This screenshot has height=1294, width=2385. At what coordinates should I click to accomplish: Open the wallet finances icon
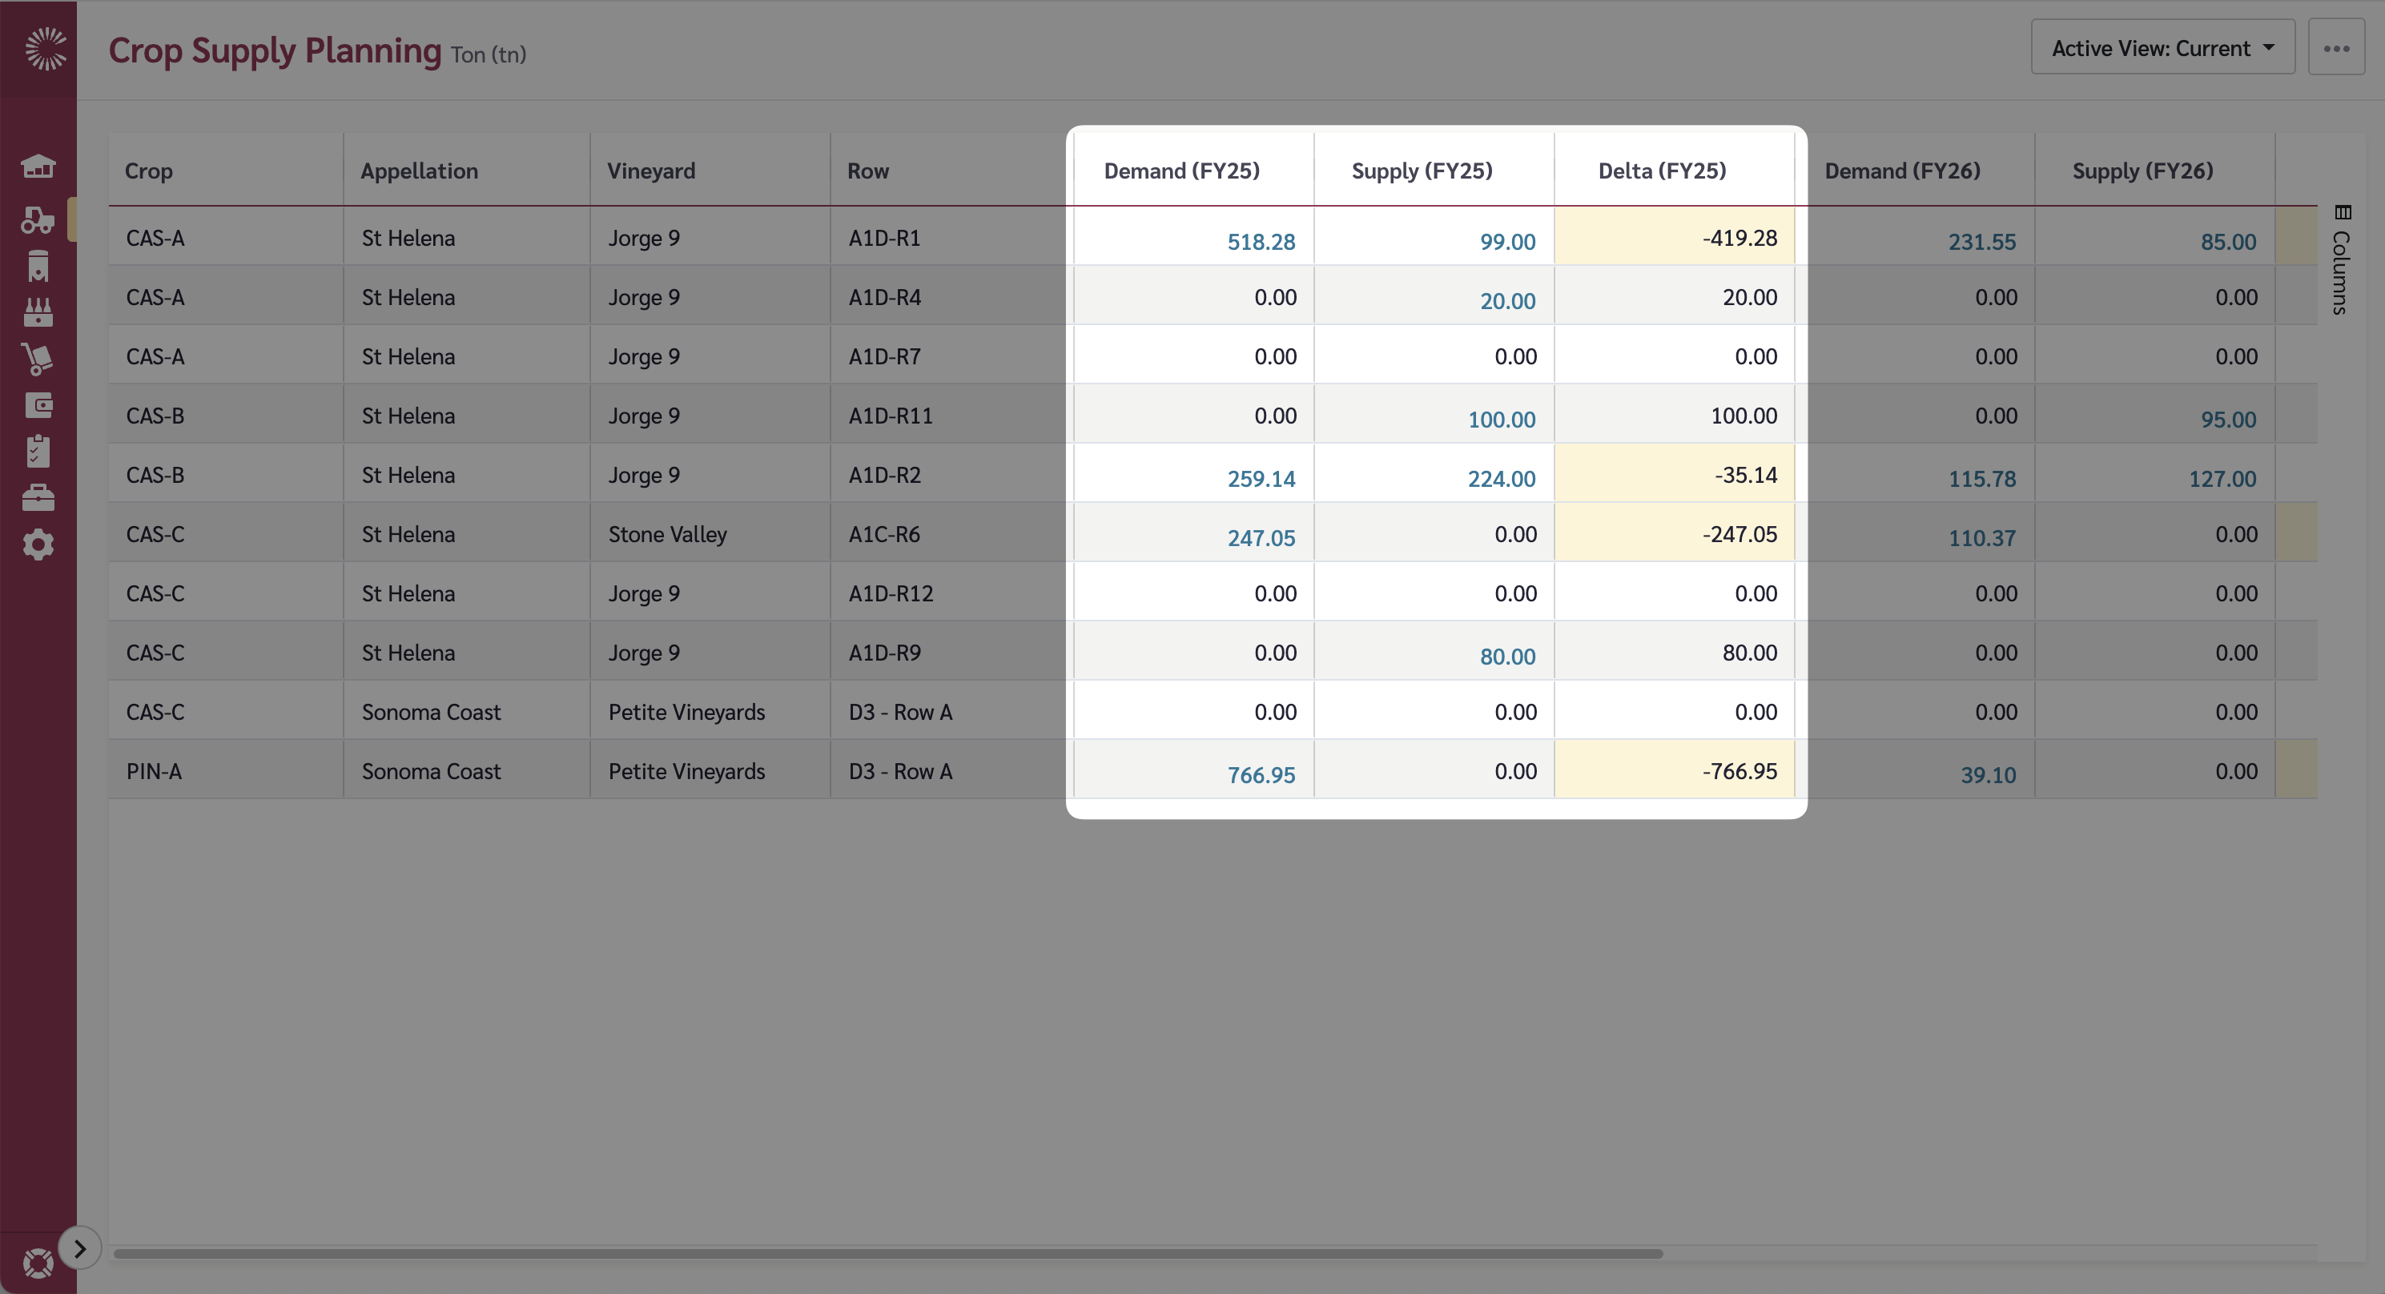(x=39, y=404)
